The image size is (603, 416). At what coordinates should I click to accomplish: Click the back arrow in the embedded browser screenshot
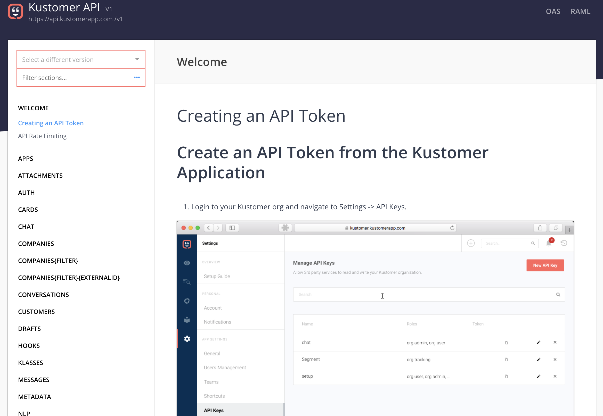208,228
